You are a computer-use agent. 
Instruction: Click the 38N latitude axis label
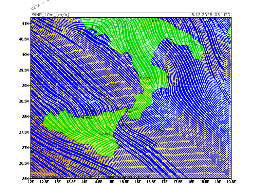[x=26, y=117]
